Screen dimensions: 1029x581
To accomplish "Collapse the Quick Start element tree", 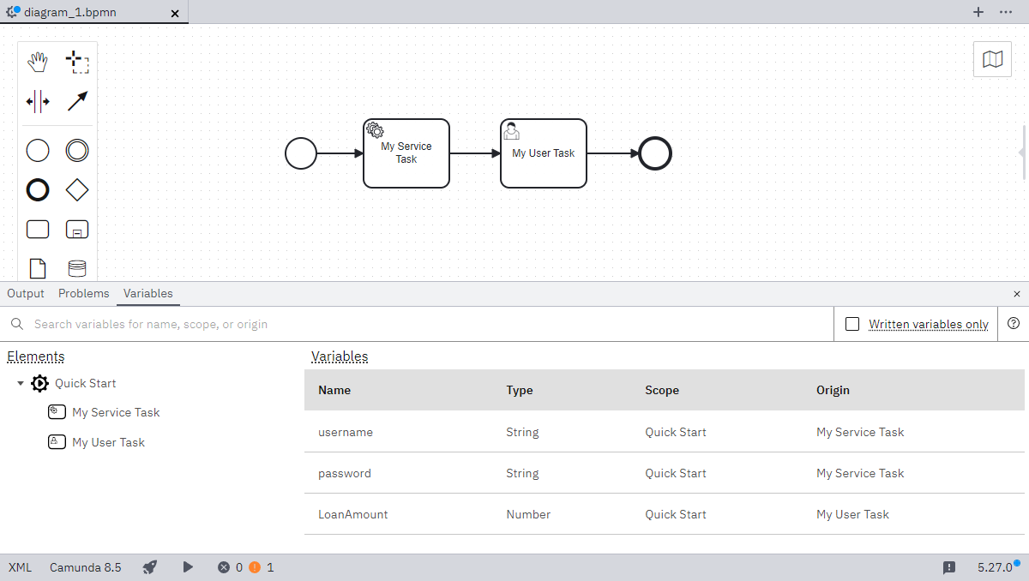I will pyautogui.click(x=20, y=383).
